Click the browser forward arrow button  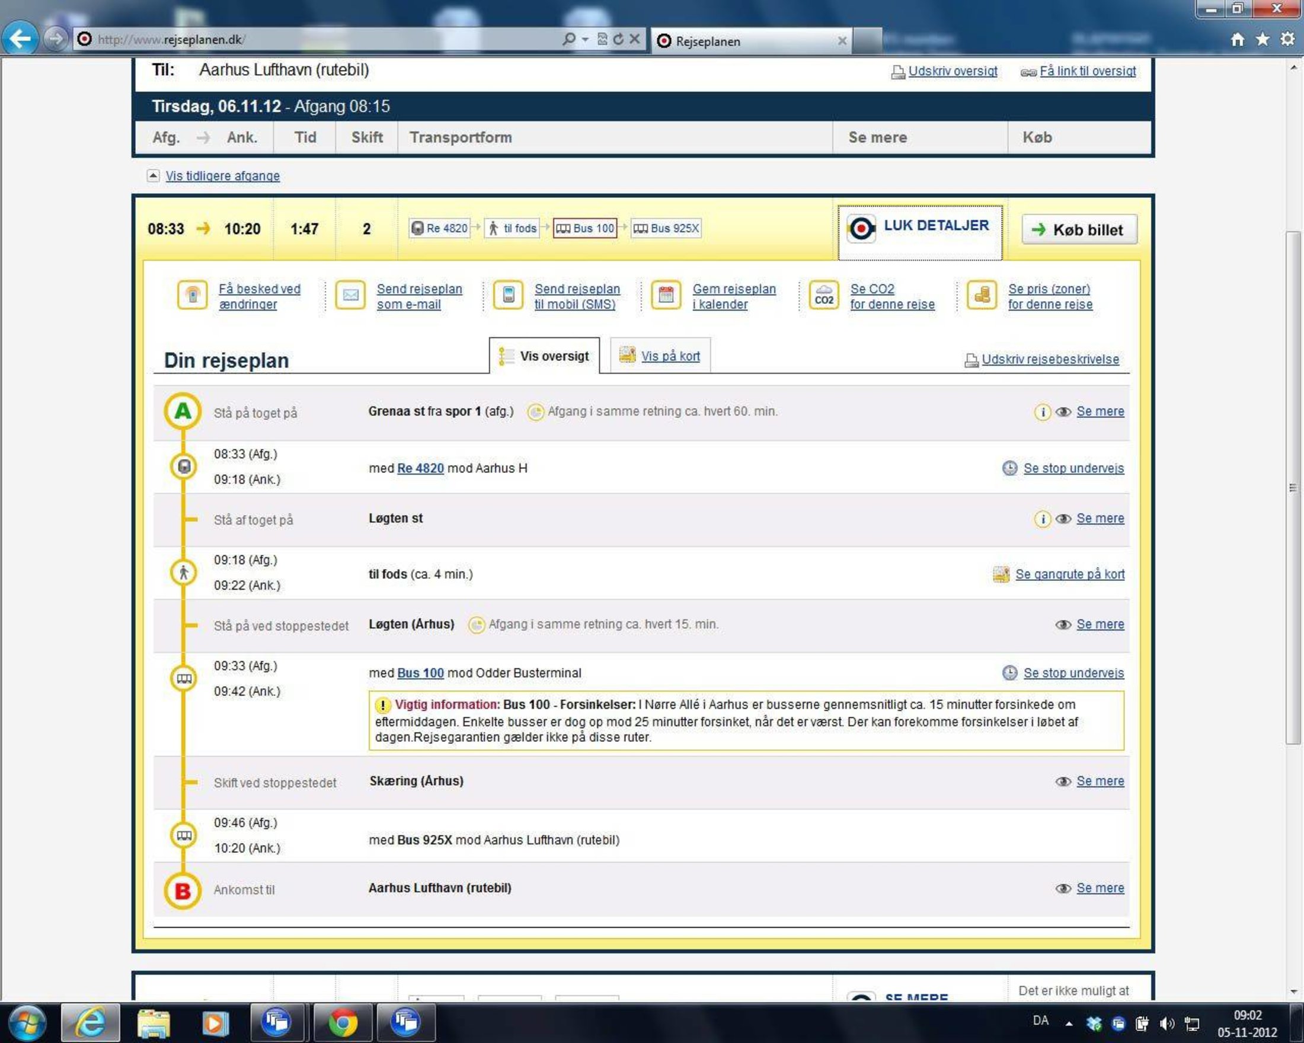tap(56, 39)
